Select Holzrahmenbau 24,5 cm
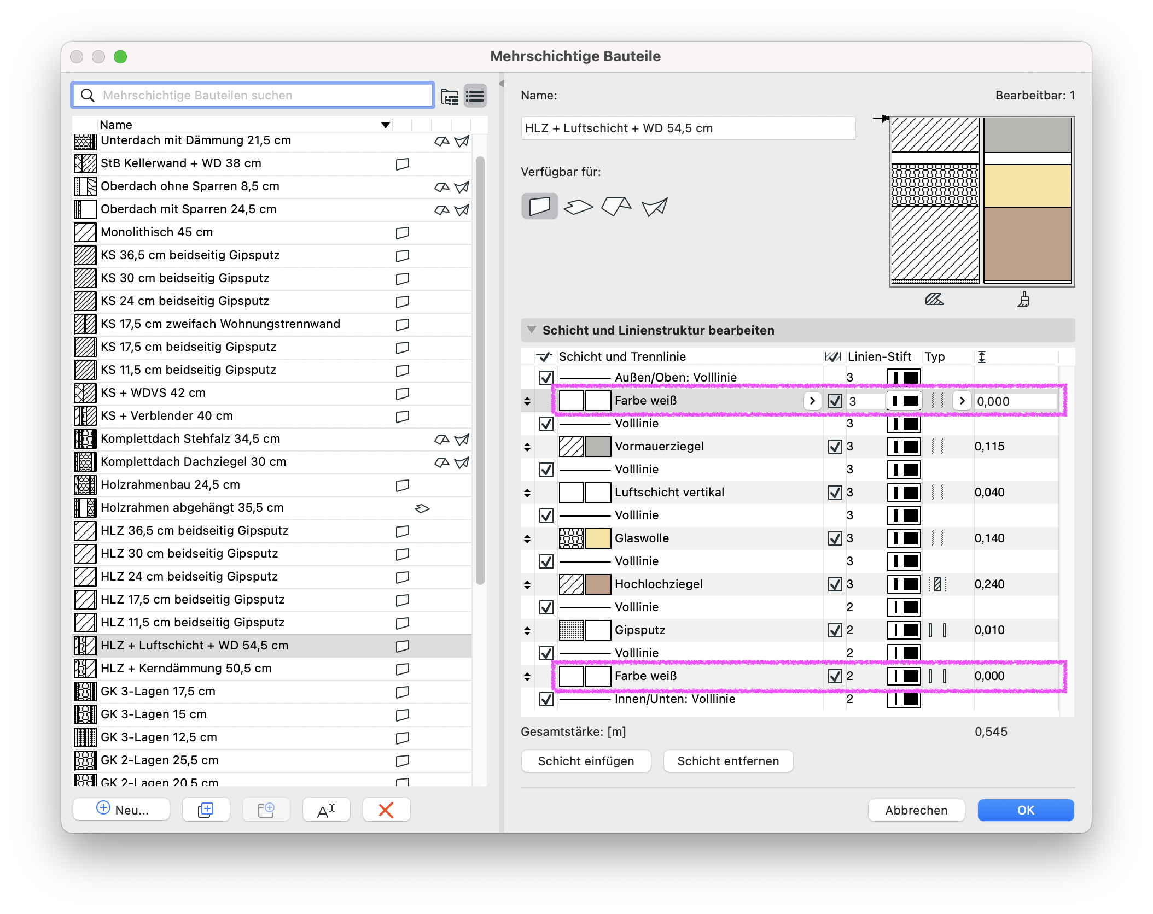 272,485
